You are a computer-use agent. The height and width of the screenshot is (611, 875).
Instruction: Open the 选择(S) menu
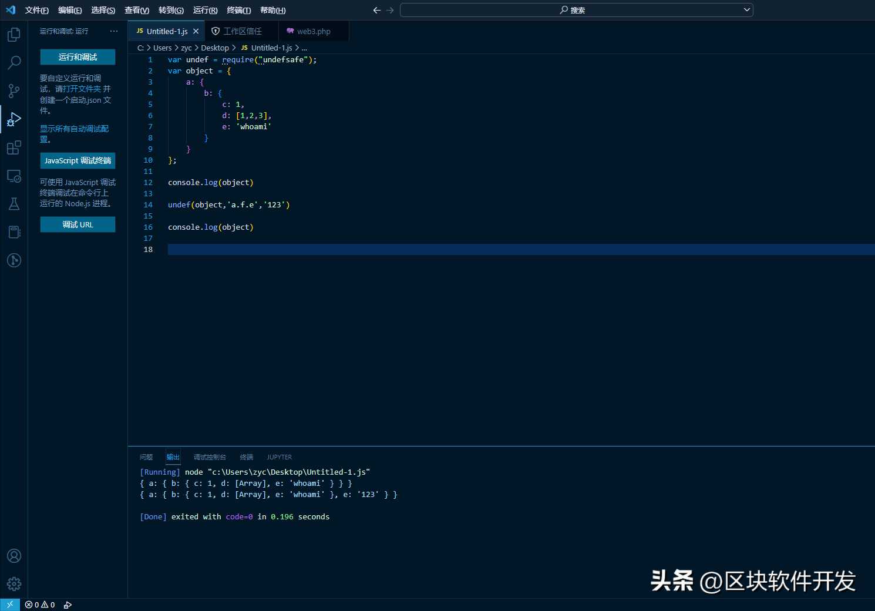[x=103, y=10]
